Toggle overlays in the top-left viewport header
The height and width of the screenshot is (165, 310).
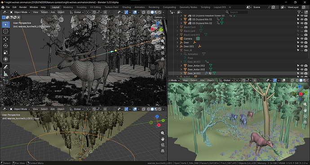point(135,12)
